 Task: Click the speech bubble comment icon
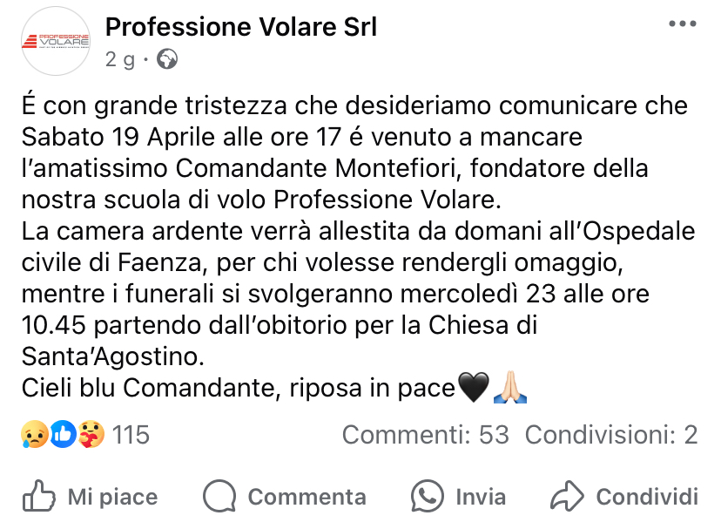tap(219, 497)
